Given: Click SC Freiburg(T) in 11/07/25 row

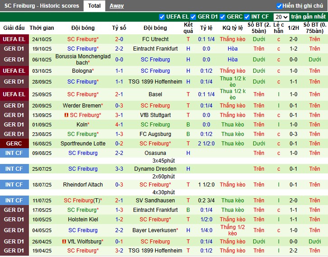Looking at the screenshot, I should tap(82, 201).
